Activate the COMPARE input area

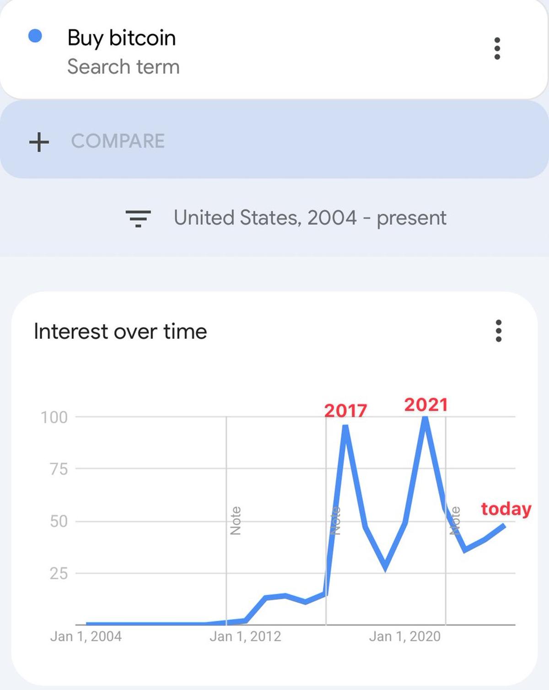point(274,142)
